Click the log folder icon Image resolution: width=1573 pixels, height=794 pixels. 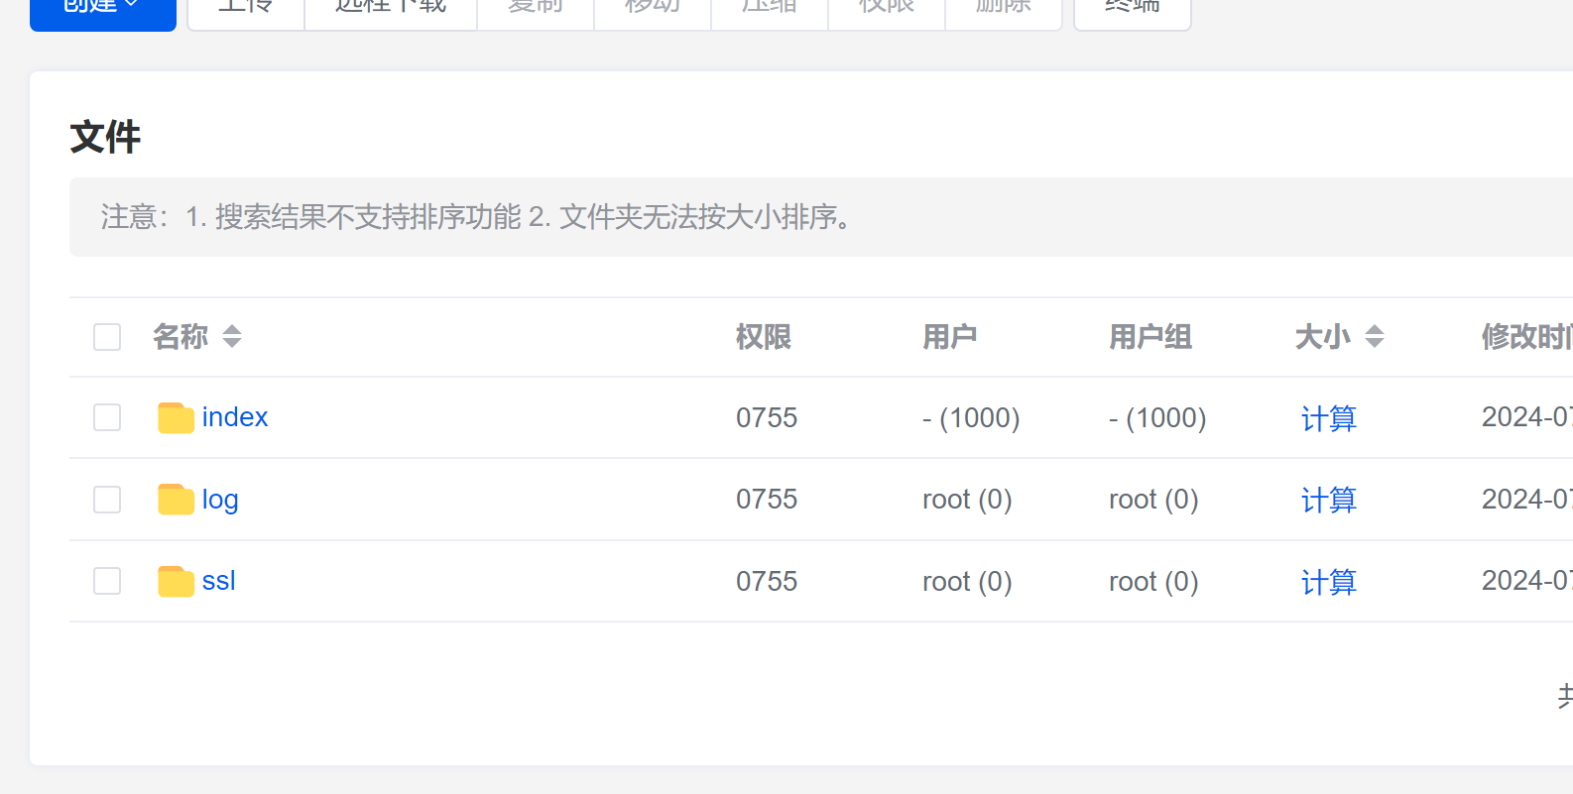176,500
